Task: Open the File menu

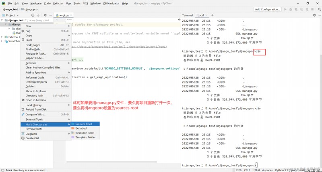Action: tap(10, 3)
